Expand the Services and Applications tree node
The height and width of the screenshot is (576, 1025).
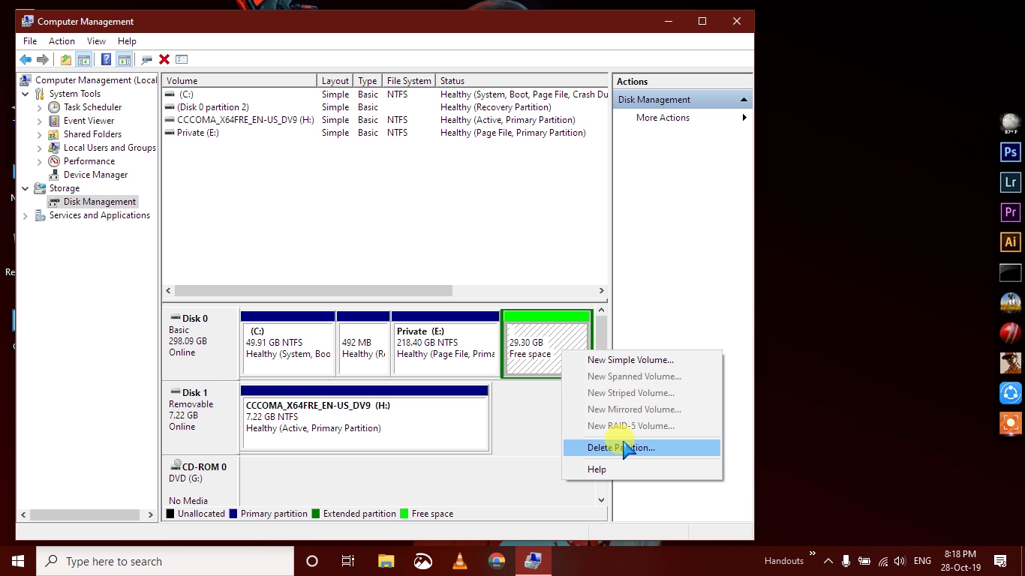[25, 215]
